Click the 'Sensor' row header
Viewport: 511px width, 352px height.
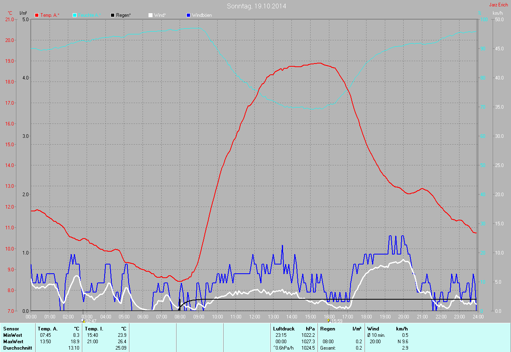[11, 329]
